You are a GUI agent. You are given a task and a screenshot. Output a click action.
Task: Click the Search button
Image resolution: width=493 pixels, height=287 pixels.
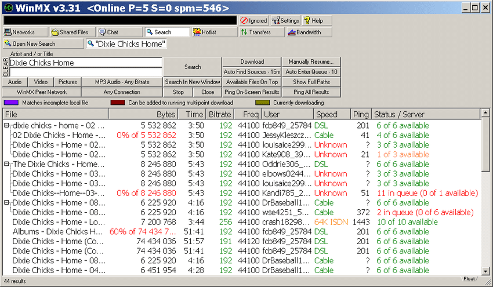click(x=193, y=67)
